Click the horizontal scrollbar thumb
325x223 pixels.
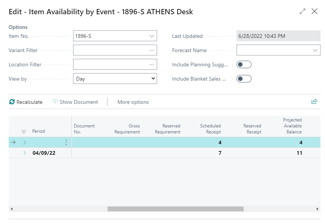tap(175, 209)
